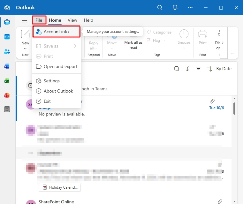This screenshot has width=243, height=204.
Task: Open Settings from File menu
Action: [57, 81]
